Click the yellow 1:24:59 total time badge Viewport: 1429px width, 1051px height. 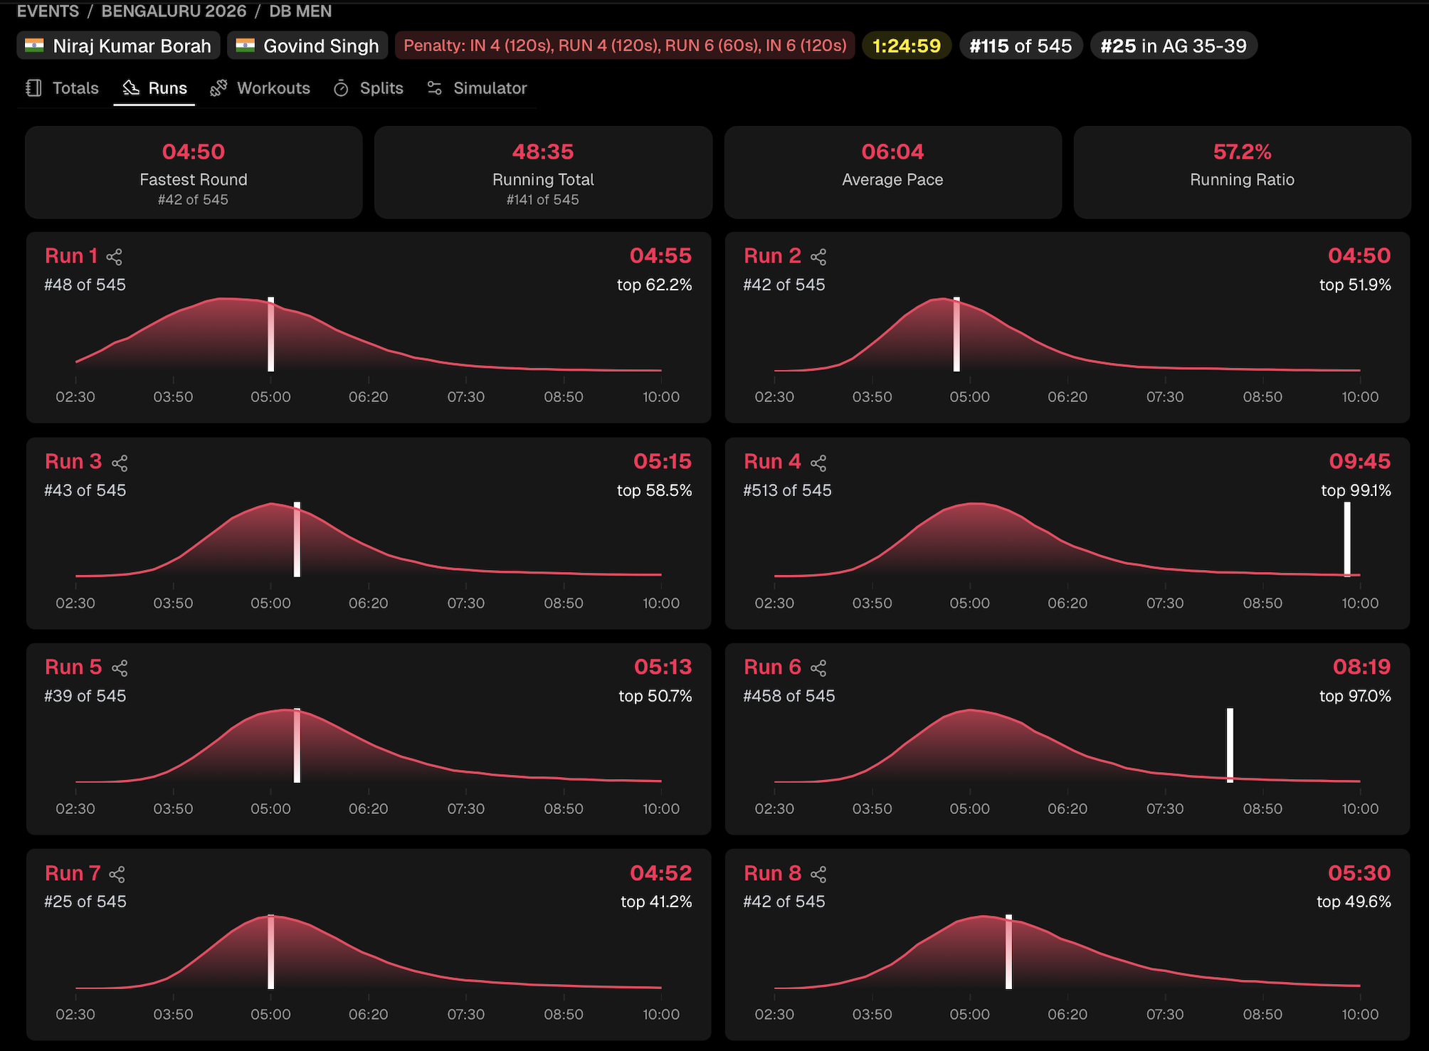pyautogui.click(x=907, y=45)
